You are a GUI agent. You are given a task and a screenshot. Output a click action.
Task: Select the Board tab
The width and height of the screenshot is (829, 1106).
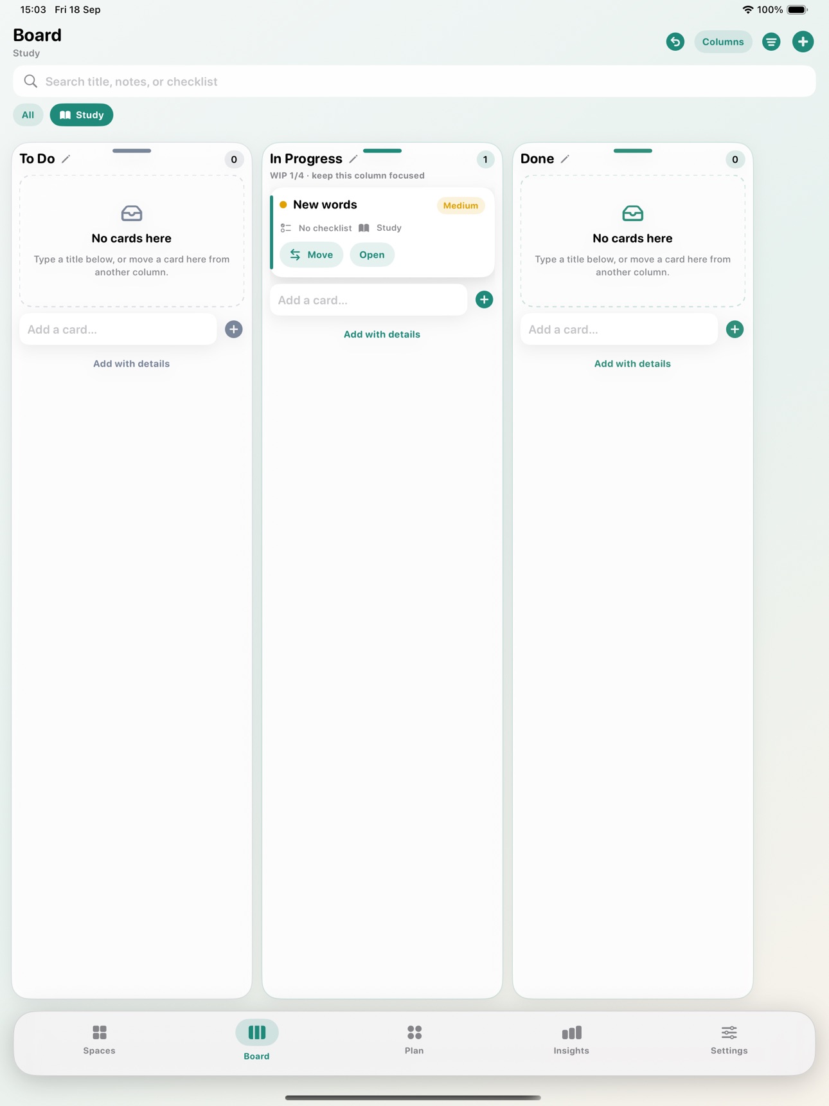tap(256, 1040)
